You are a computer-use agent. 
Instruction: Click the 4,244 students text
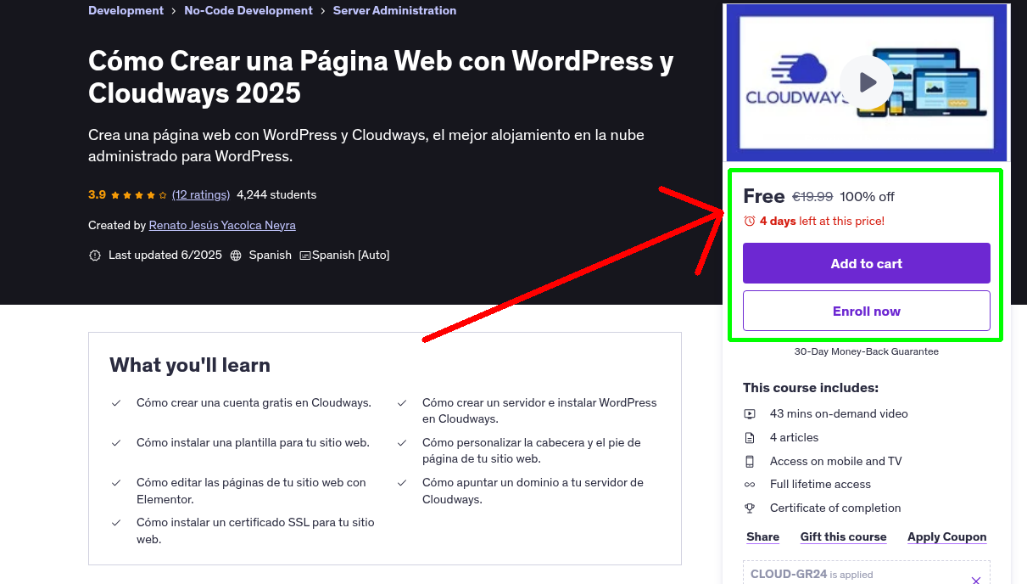point(276,194)
